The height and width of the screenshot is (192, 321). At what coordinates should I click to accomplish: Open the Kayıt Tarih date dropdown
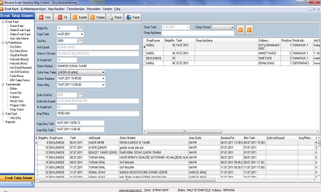point(82,34)
